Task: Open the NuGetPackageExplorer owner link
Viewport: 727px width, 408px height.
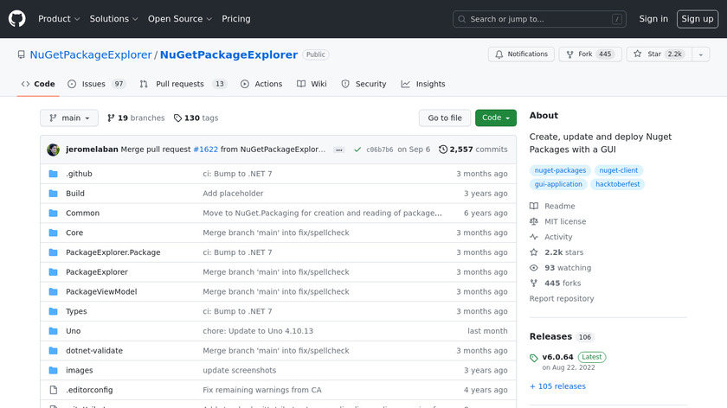Action: 91,54
